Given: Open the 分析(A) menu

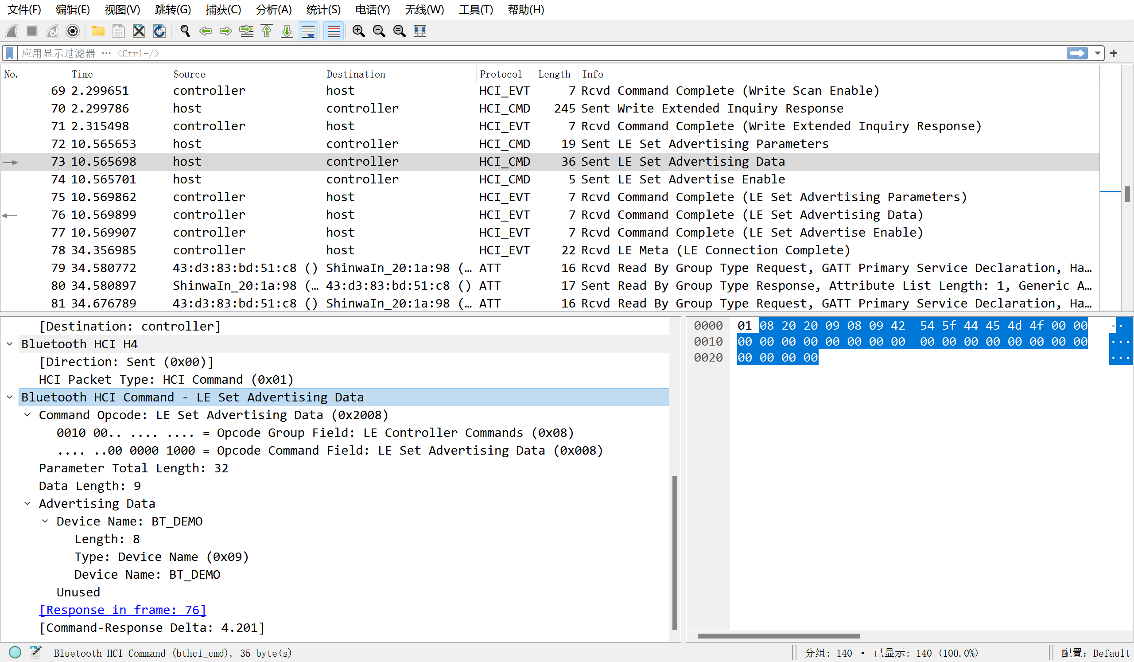Looking at the screenshot, I should [274, 9].
